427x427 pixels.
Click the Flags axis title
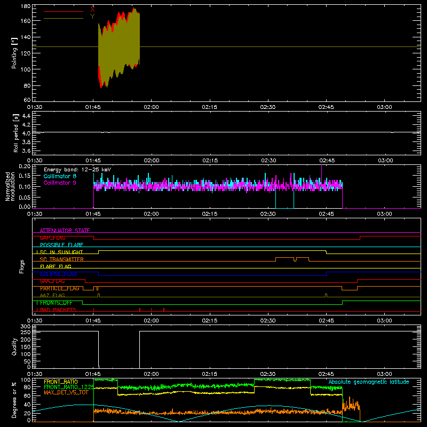coord(22,266)
